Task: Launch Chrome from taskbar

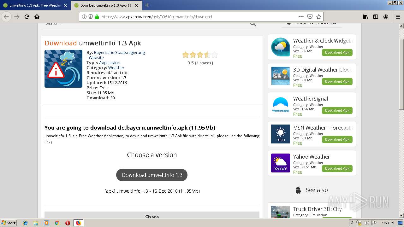Action: point(57,223)
